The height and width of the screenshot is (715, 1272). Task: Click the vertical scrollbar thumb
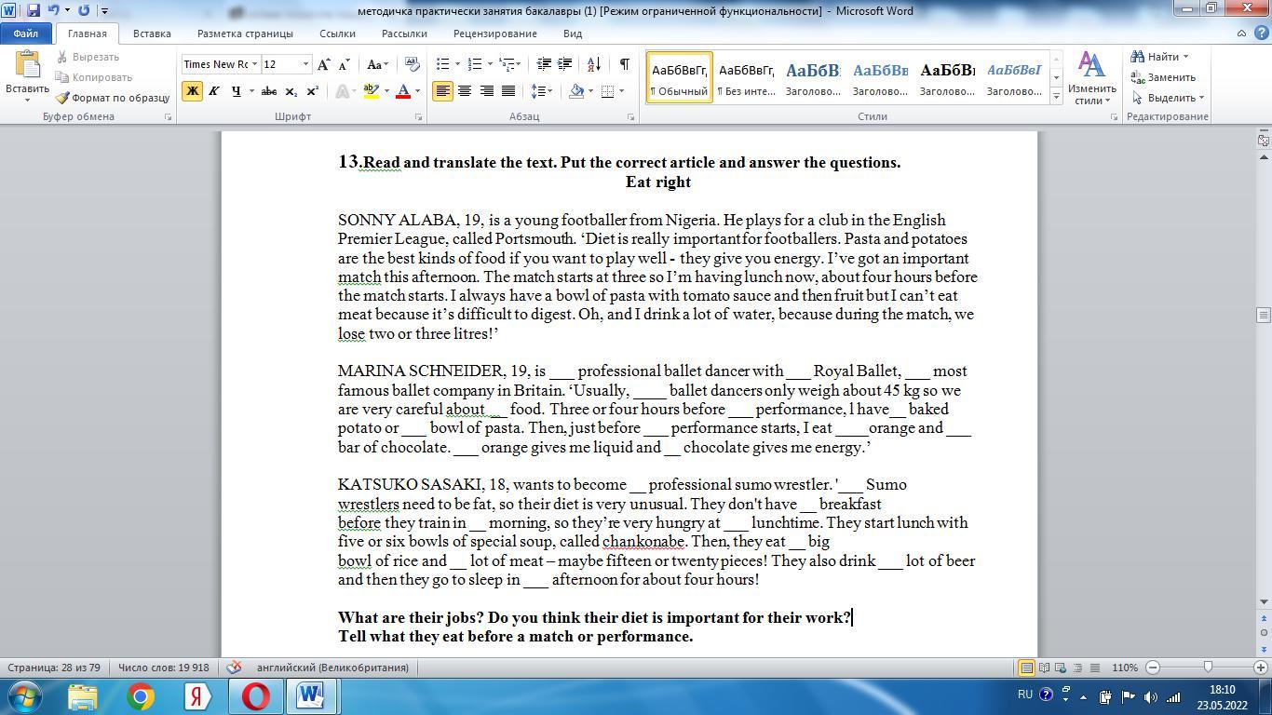(1264, 315)
